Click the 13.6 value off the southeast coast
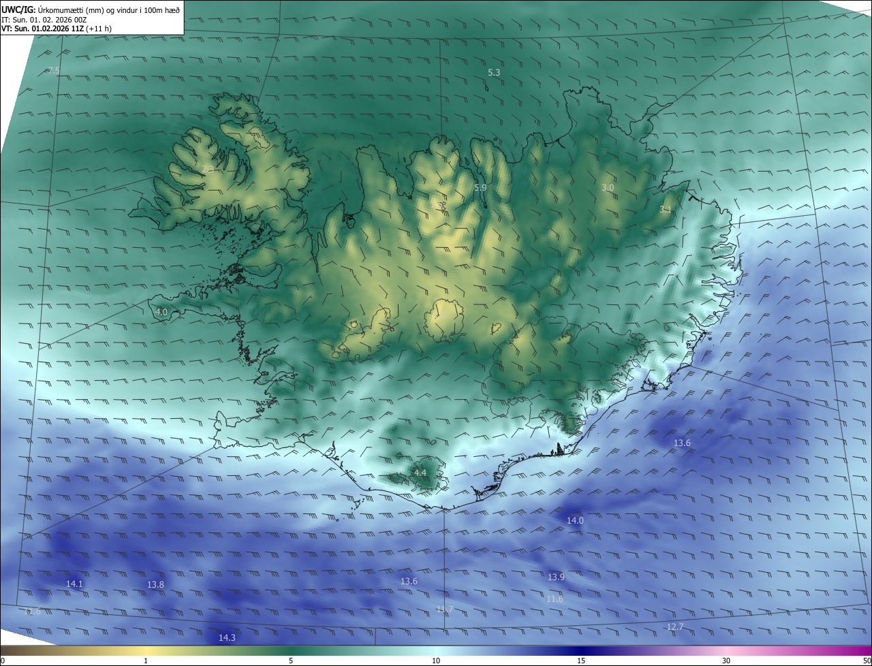The image size is (872, 666). pyautogui.click(x=682, y=443)
